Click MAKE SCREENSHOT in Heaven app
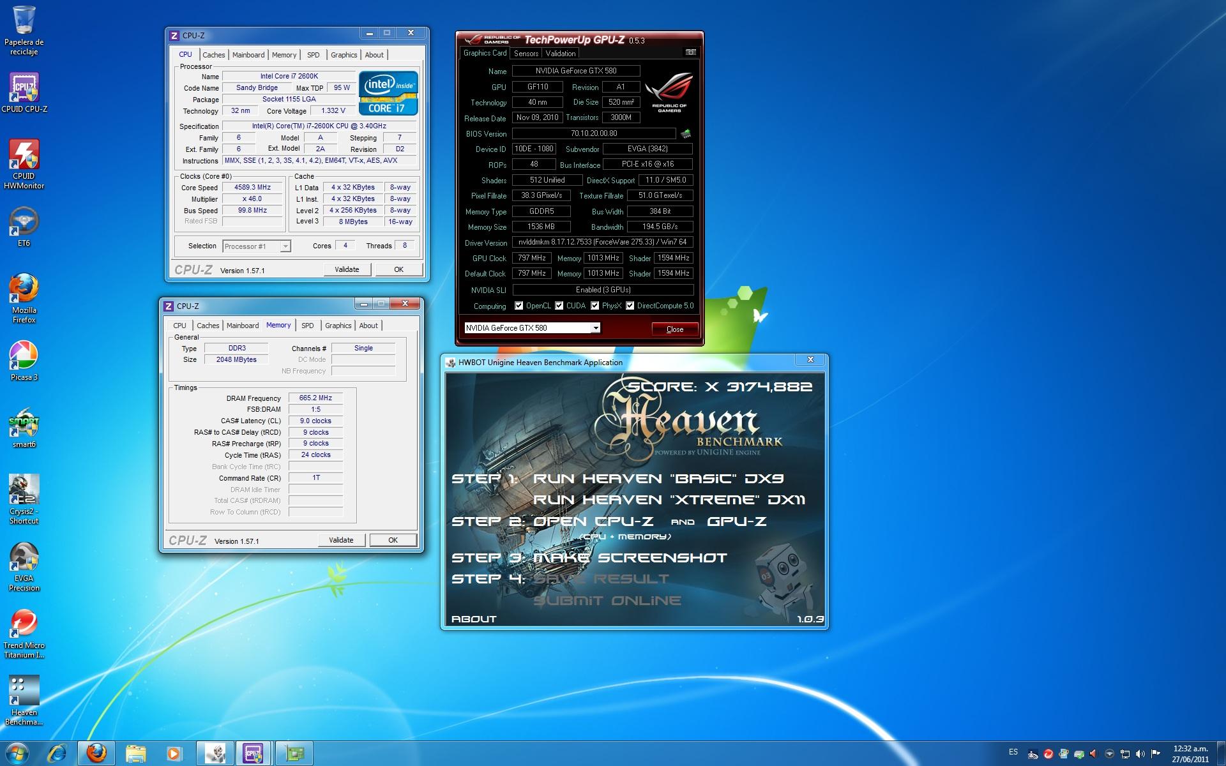Screen dimensions: 1226x766 click(630, 558)
